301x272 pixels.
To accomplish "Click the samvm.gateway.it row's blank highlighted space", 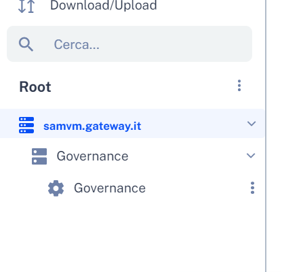I will (194, 124).
